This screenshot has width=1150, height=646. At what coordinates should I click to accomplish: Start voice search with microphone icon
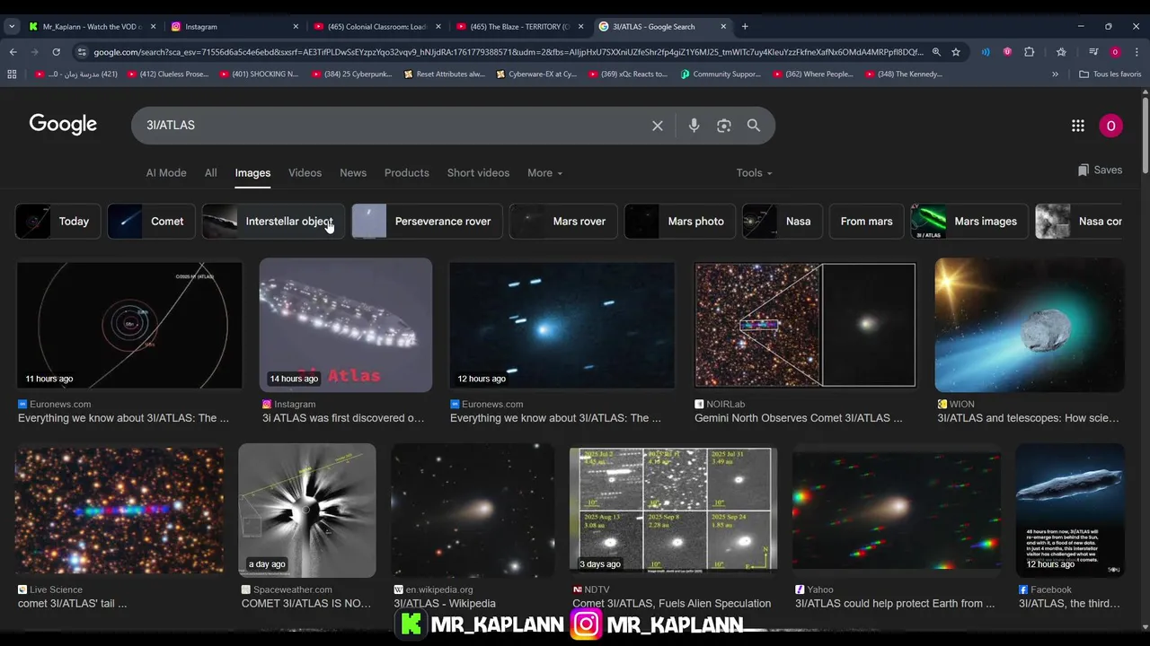694,126
